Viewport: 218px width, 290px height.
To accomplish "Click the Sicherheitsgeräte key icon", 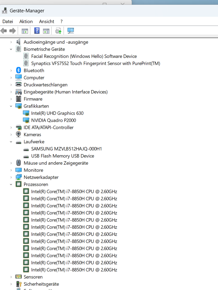I will click(19, 284).
